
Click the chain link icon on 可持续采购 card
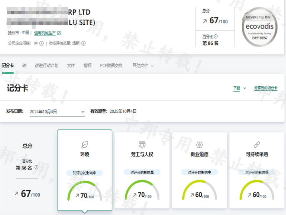[257, 144]
